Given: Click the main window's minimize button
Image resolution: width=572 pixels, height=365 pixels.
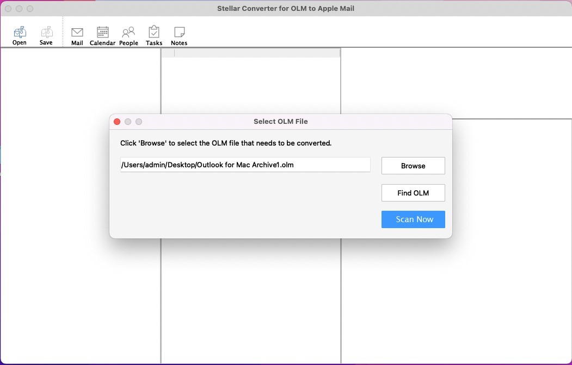Looking at the screenshot, I should [19, 9].
